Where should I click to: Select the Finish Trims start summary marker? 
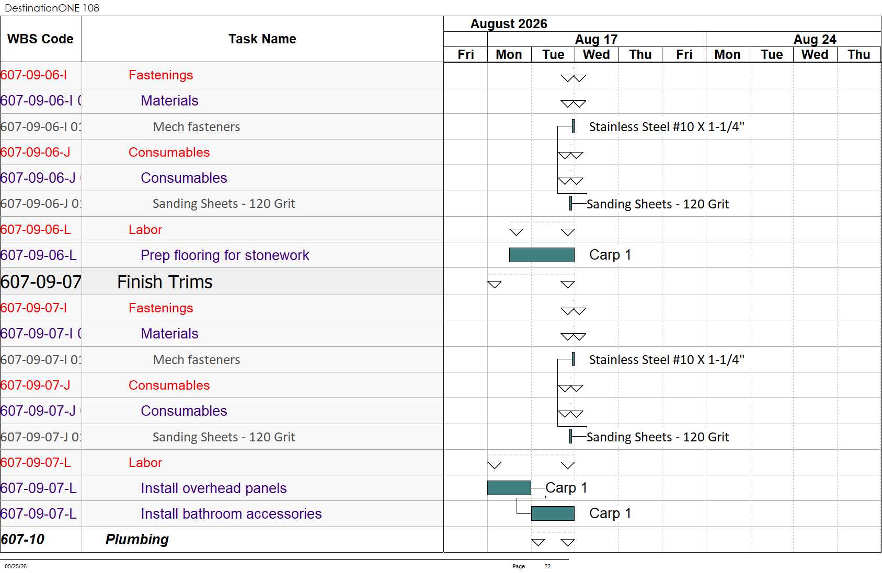click(495, 285)
